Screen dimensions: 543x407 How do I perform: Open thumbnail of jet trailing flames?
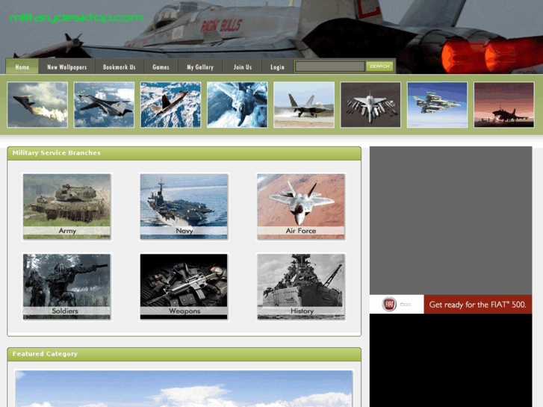tap(37, 105)
